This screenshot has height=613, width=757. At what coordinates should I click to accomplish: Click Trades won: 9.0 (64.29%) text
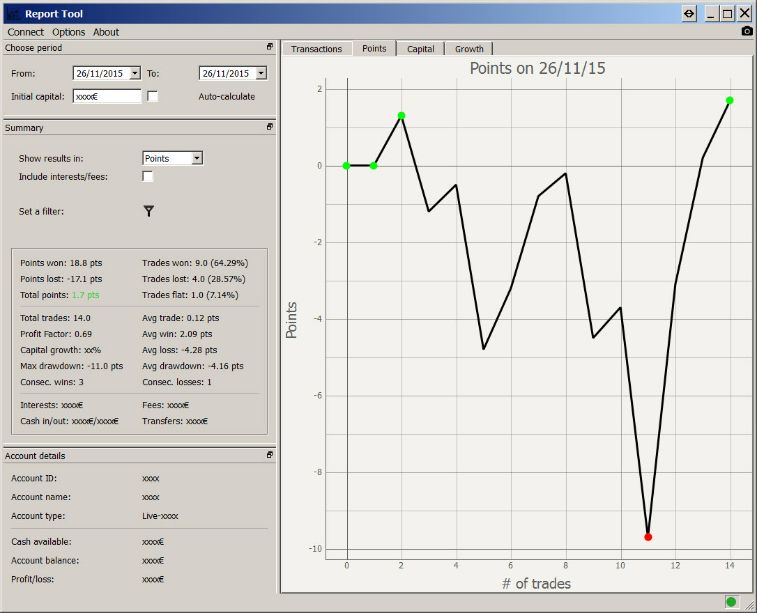point(195,263)
